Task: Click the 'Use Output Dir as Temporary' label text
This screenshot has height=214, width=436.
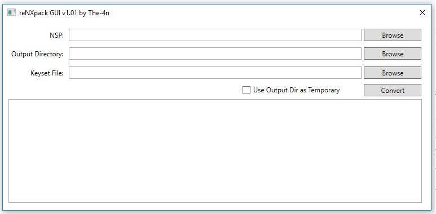Action: pyautogui.click(x=297, y=90)
